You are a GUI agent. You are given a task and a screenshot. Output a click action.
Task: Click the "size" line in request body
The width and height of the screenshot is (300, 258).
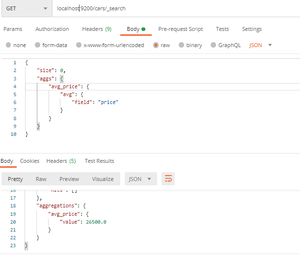(51, 71)
